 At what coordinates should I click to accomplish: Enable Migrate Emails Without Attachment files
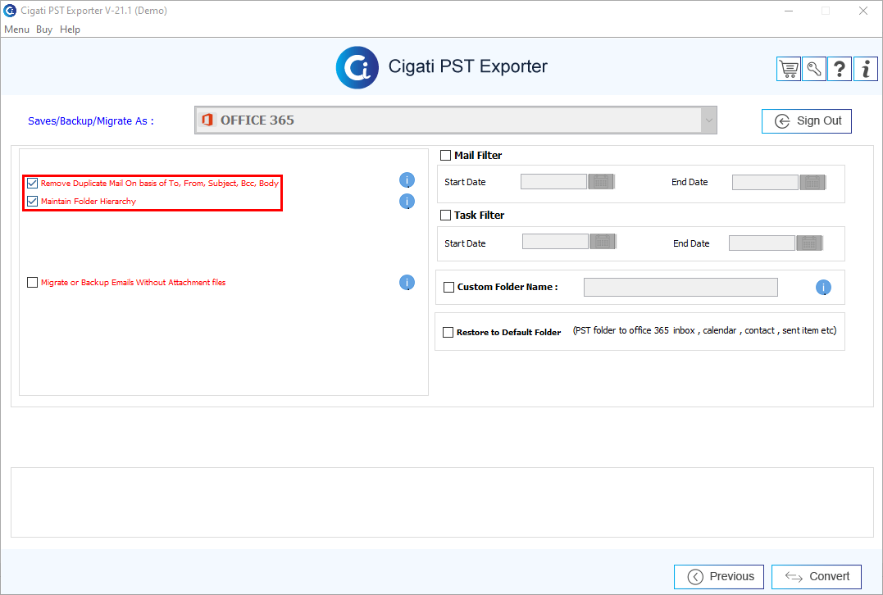pos(32,282)
